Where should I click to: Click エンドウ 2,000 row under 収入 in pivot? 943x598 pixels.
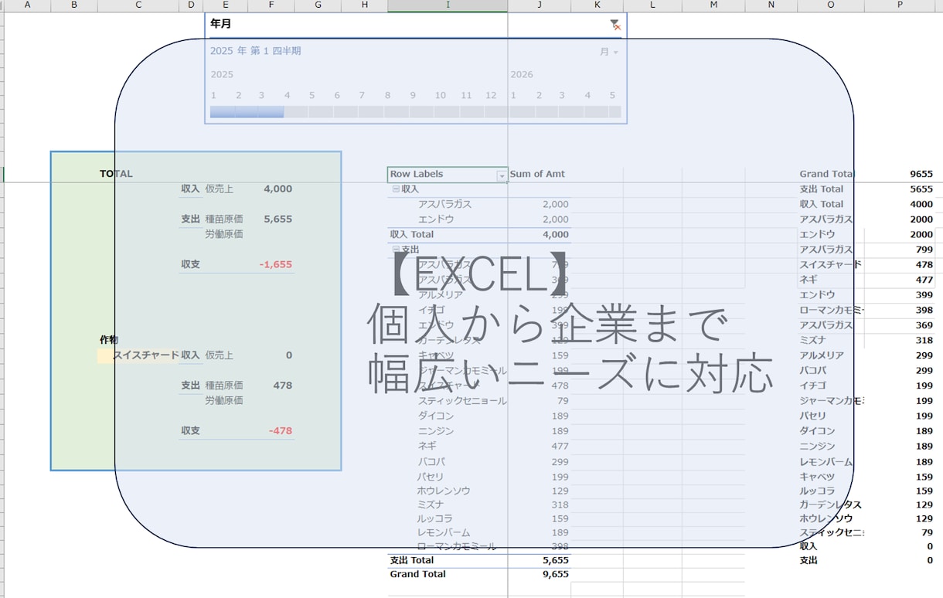[479, 219]
